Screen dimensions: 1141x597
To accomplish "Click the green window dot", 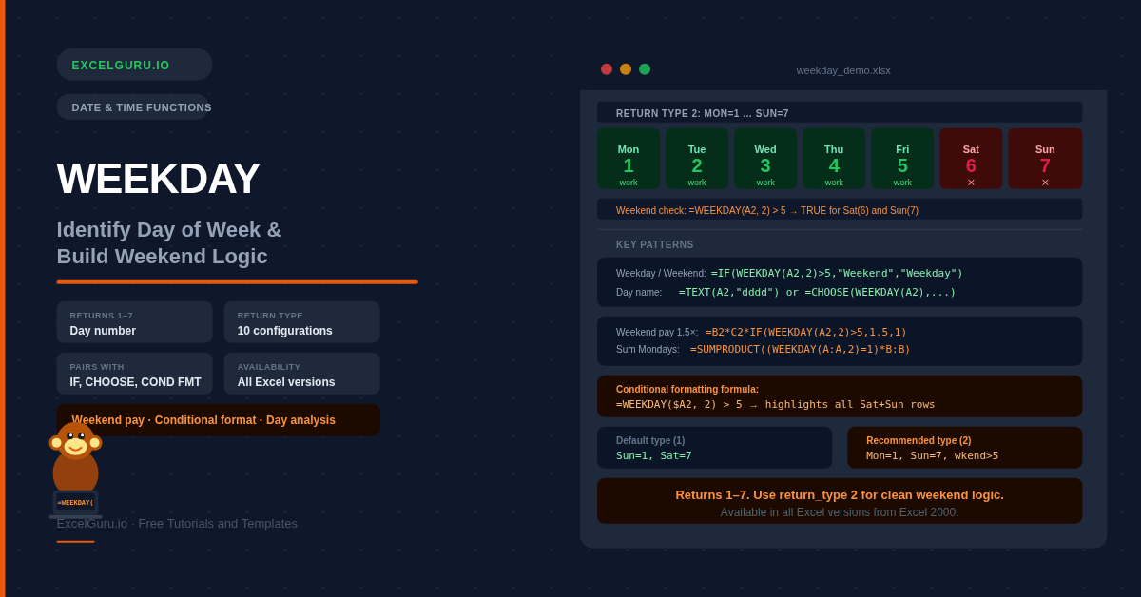I will [645, 69].
